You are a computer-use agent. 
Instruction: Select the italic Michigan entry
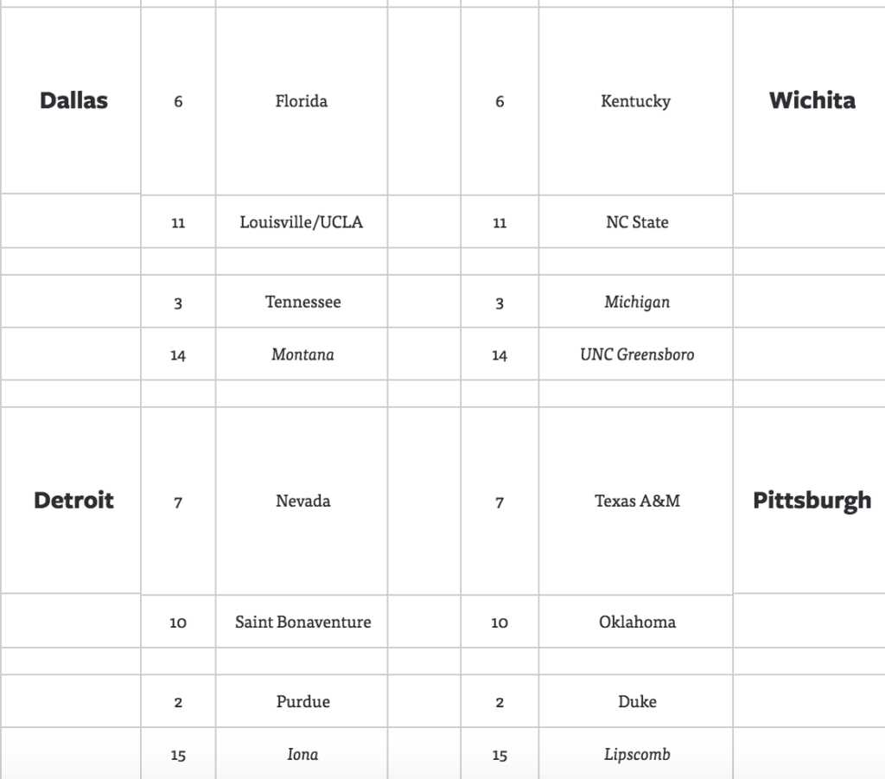(637, 302)
